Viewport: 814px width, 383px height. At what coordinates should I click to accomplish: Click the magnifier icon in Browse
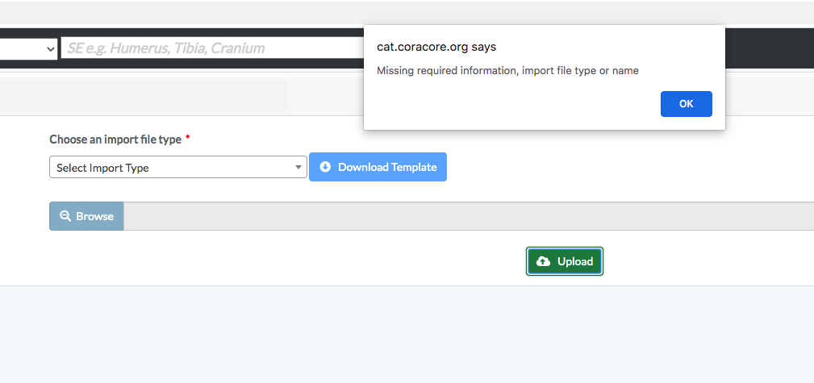(65, 216)
